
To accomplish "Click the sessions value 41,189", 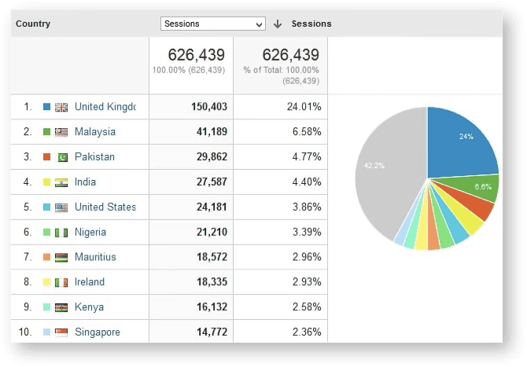I will (212, 131).
